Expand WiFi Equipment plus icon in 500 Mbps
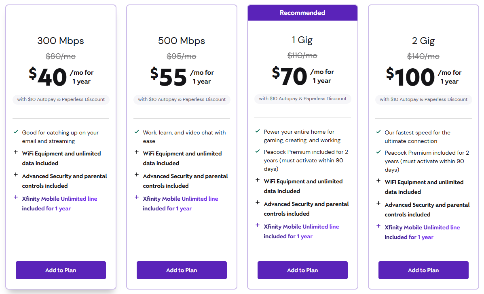This screenshot has width=484, height=294. [137, 152]
